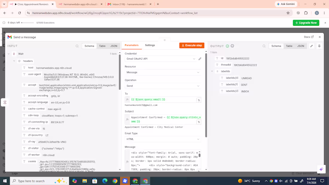
Task: Open the Credential dropdown
Action: (x=161, y=59)
